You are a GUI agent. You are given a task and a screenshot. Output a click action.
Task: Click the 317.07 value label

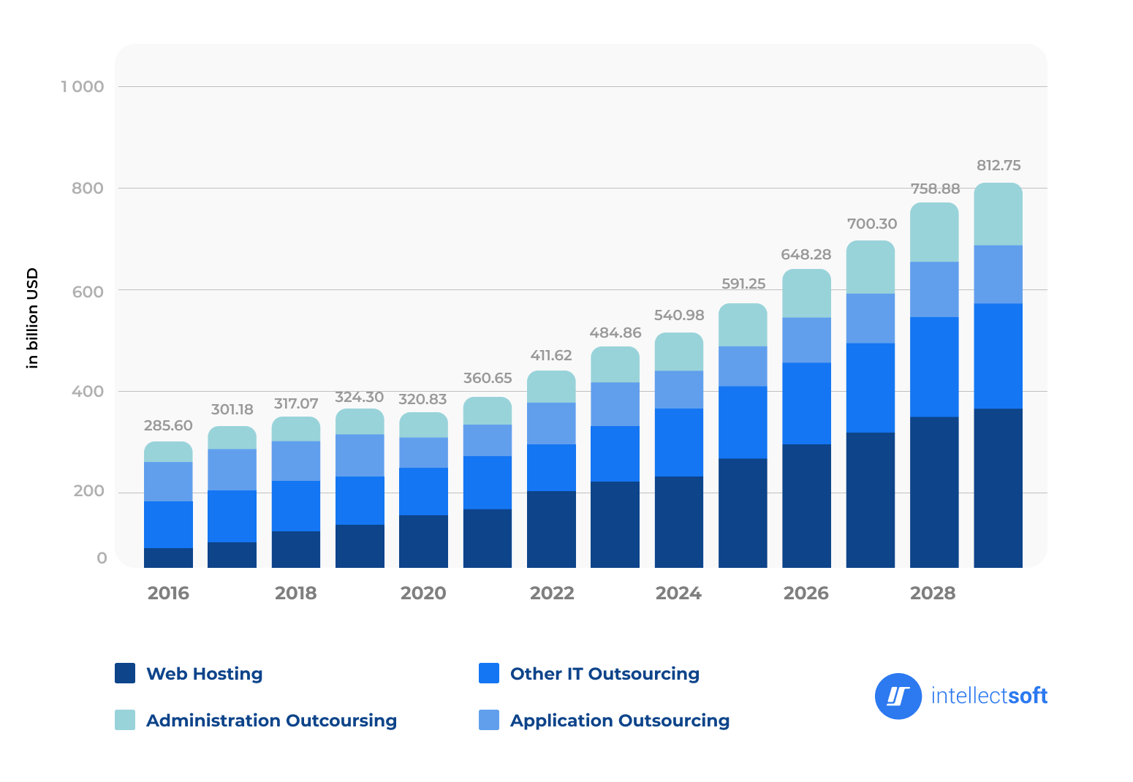pyautogui.click(x=296, y=403)
